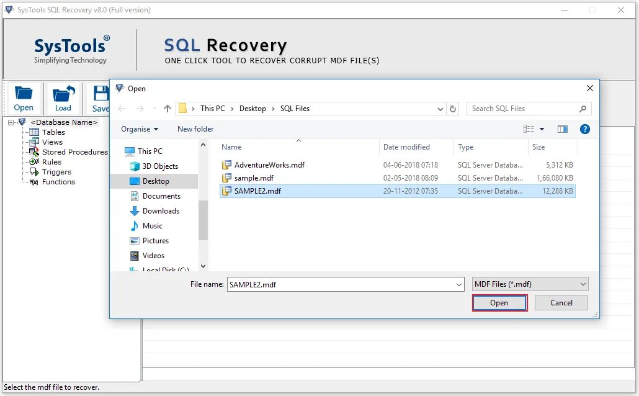639x396 pixels.
Task: Select the Triggers tree node
Action: [x=56, y=172]
